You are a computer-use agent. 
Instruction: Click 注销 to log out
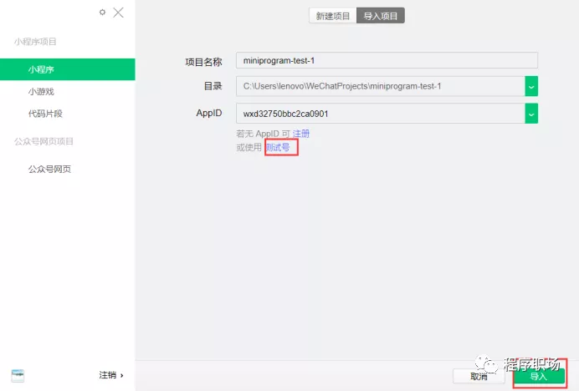click(110, 375)
